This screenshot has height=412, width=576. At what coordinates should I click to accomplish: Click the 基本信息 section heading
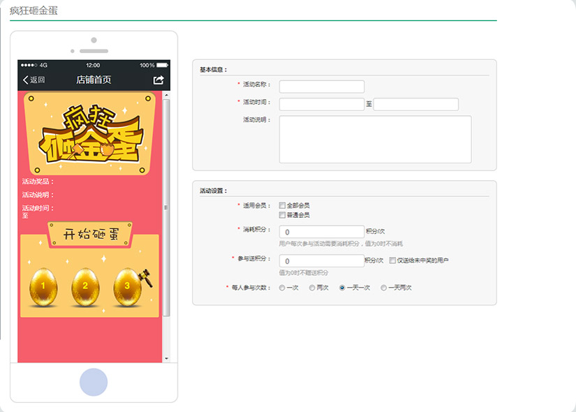(x=214, y=69)
